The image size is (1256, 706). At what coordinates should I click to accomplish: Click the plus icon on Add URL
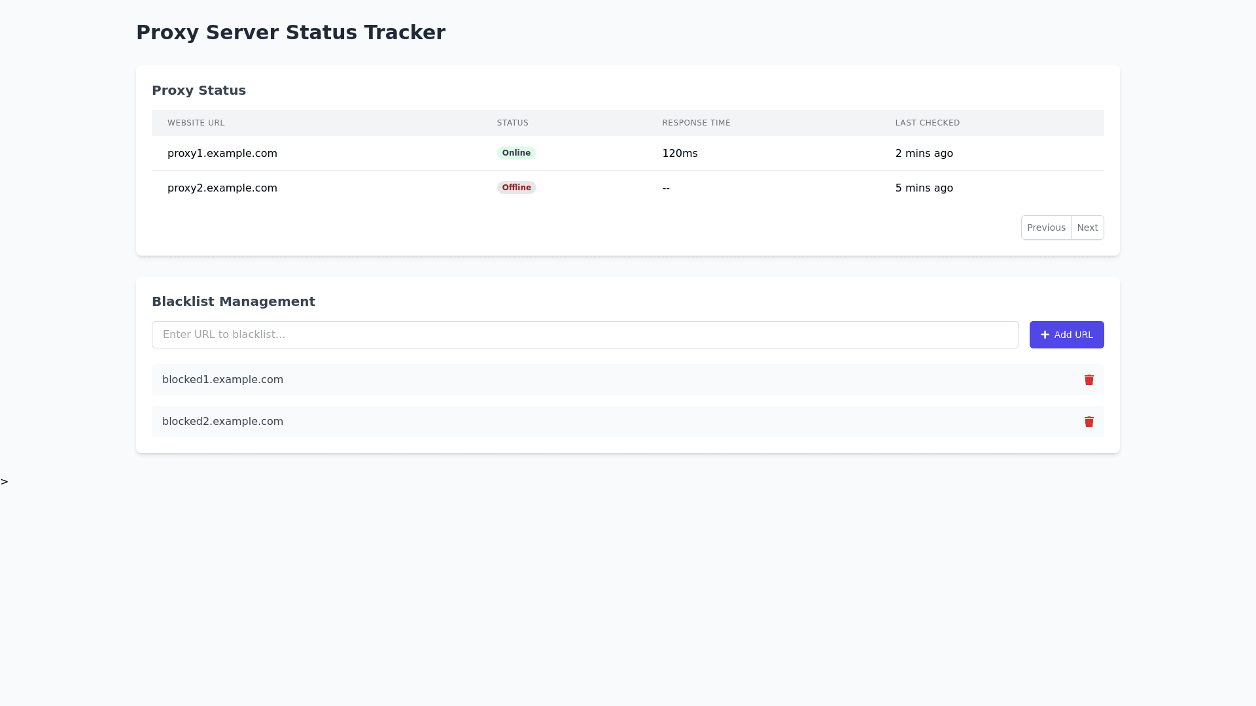1045,335
